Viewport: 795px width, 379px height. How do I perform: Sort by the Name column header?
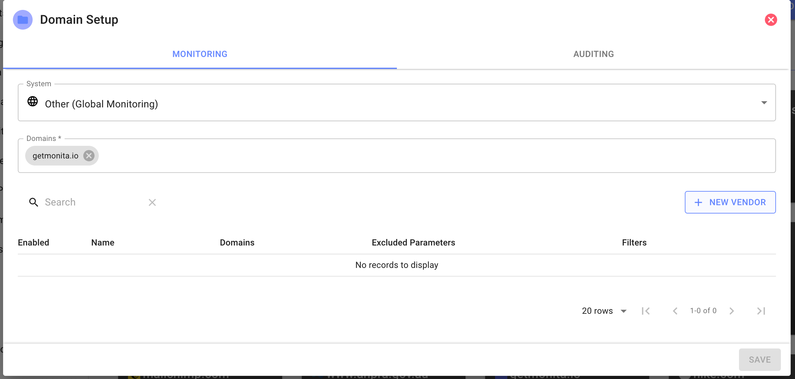click(x=103, y=242)
